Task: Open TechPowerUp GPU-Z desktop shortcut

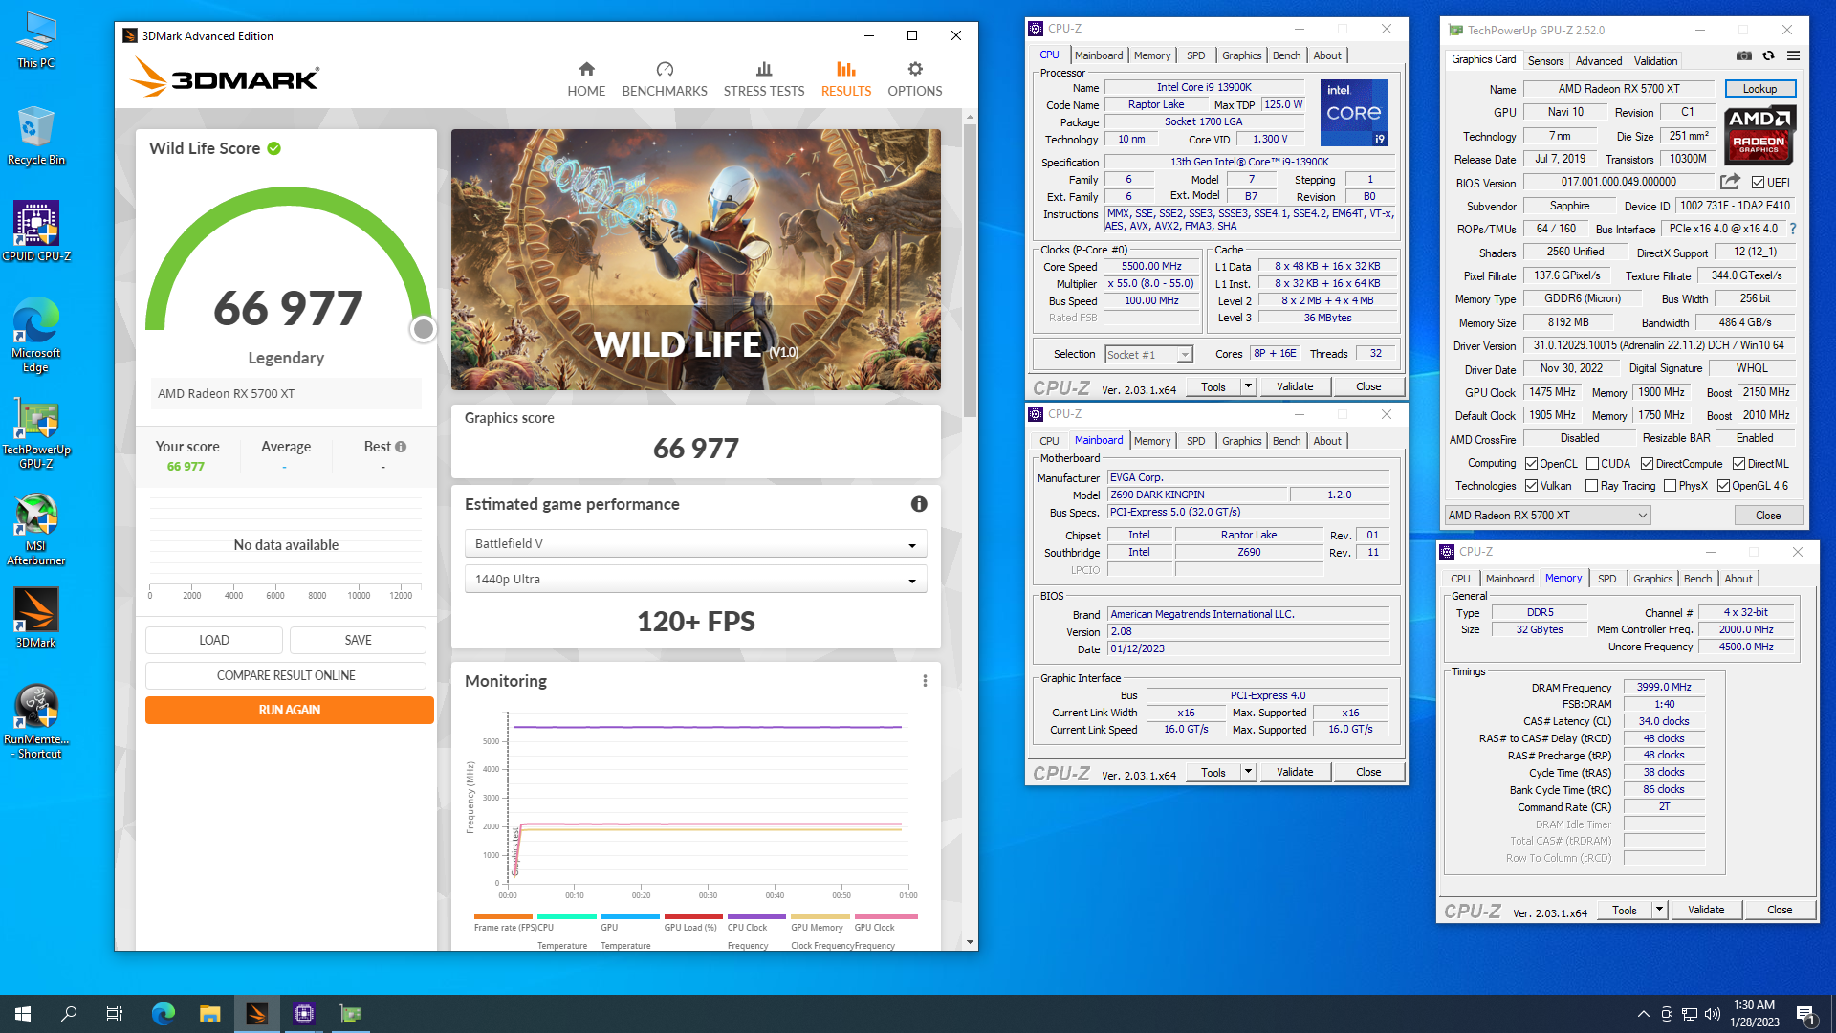Action: [x=36, y=435]
